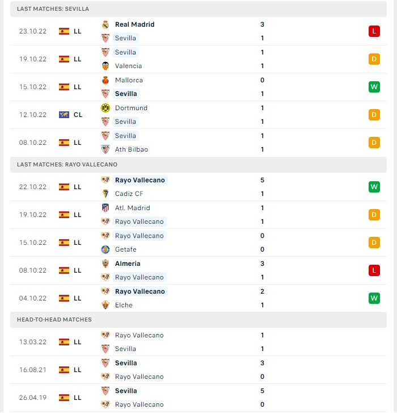This screenshot has height=413, width=397.
Task: Click red L badge for Real Madrid match
Action: pos(374,31)
